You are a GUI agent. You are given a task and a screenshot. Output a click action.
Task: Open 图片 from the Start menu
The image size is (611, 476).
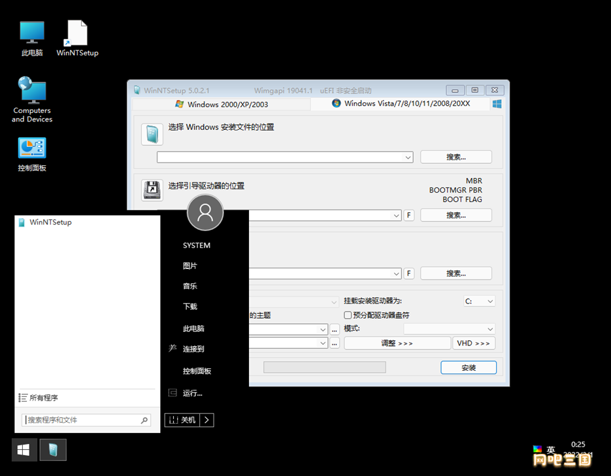click(190, 266)
